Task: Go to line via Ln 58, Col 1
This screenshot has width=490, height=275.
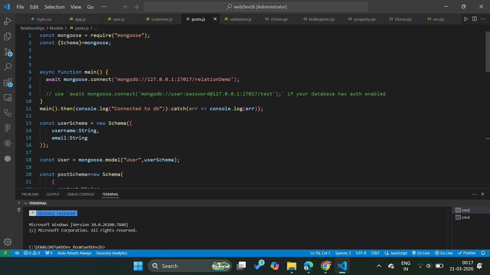Action: pyautogui.click(x=320, y=253)
